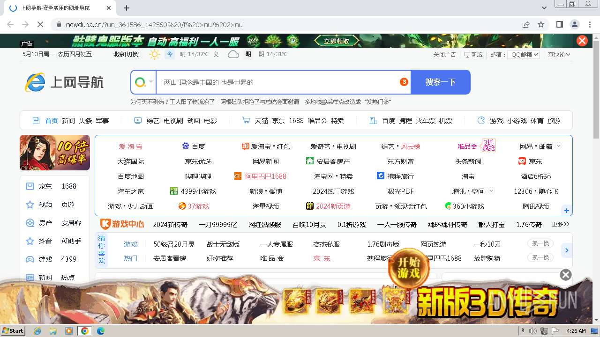600x337 pixels.
Task: Open the QQ邮箱 mailbox dropdown
Action: pyautogui.click(x=524, y=54)
